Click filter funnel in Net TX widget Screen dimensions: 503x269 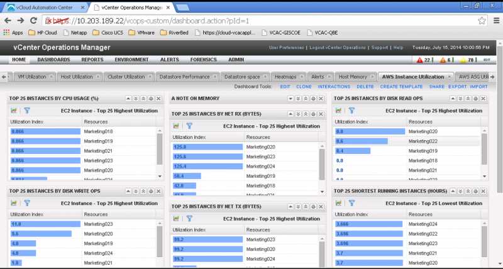tap(189, 219)
